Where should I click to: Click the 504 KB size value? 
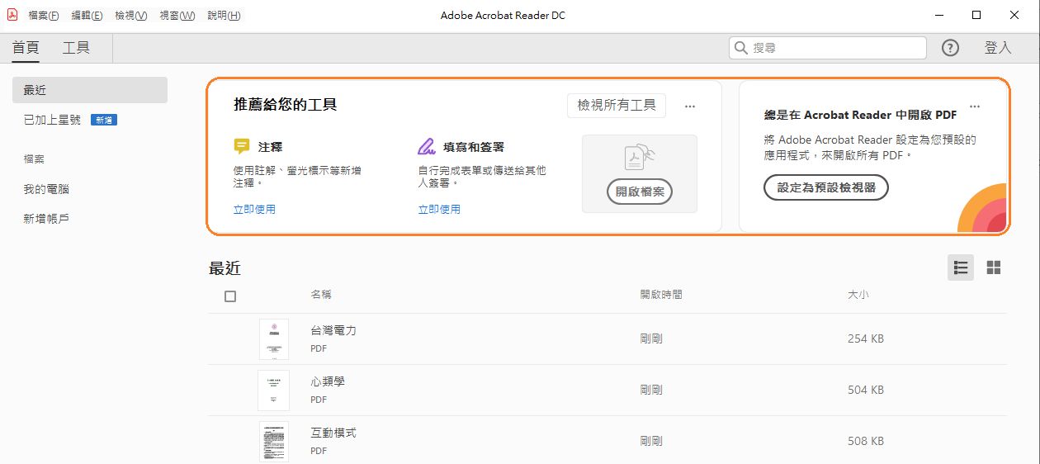pos(866,390)
